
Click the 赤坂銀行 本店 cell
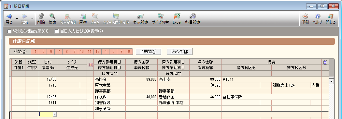(x=173, y=102)
